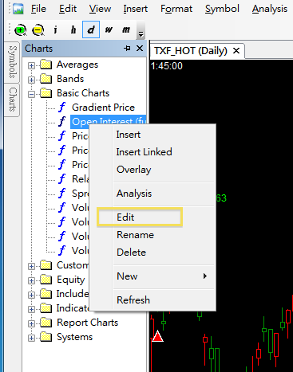Choose Overlay from context menu

point(152,170)
